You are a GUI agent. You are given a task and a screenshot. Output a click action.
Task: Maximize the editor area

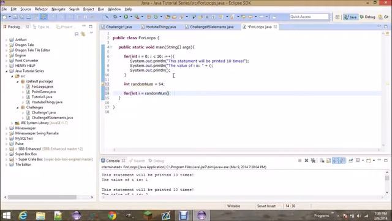click(386, 26)
